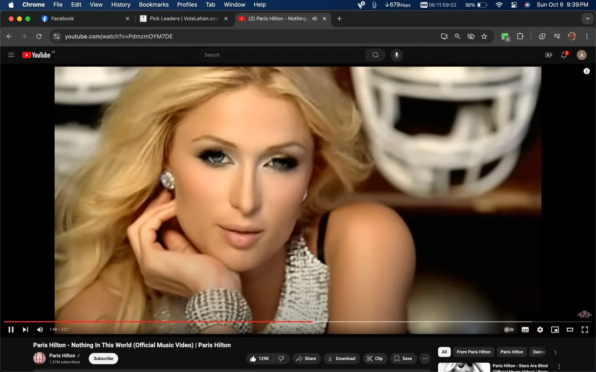Open Chrome profile avatar
The image size is (596, 372).
click(x=572, y=36)
